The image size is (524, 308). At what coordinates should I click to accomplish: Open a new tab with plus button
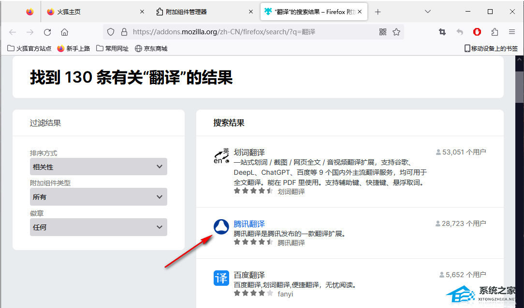pos(378,12)
